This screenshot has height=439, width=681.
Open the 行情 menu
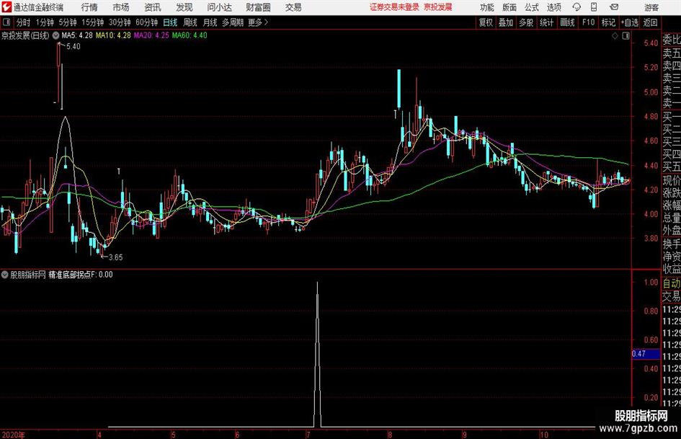point(89,7)
